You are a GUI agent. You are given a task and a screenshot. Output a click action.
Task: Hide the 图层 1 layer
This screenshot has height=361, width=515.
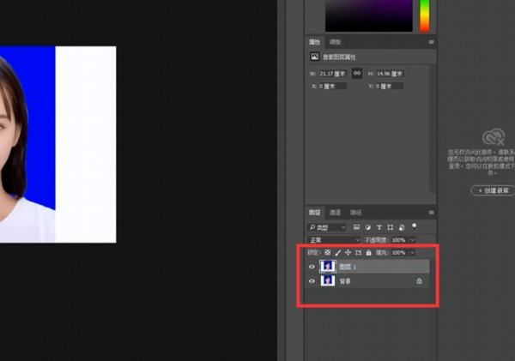point(312,267)
